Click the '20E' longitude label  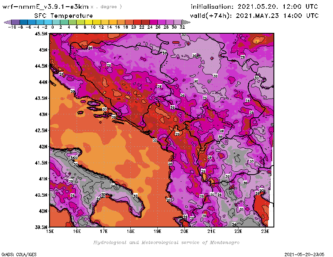[184, 231]
